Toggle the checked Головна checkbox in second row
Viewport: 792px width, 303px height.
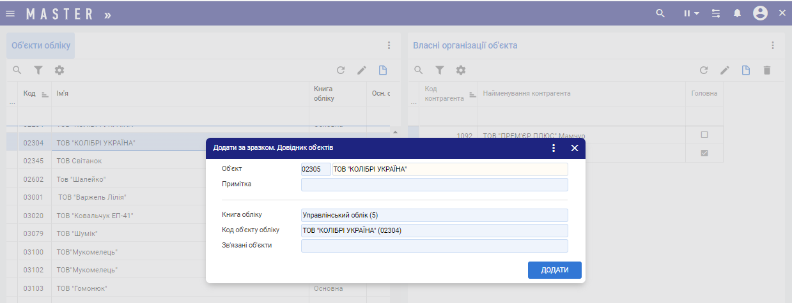click(704, 153)
